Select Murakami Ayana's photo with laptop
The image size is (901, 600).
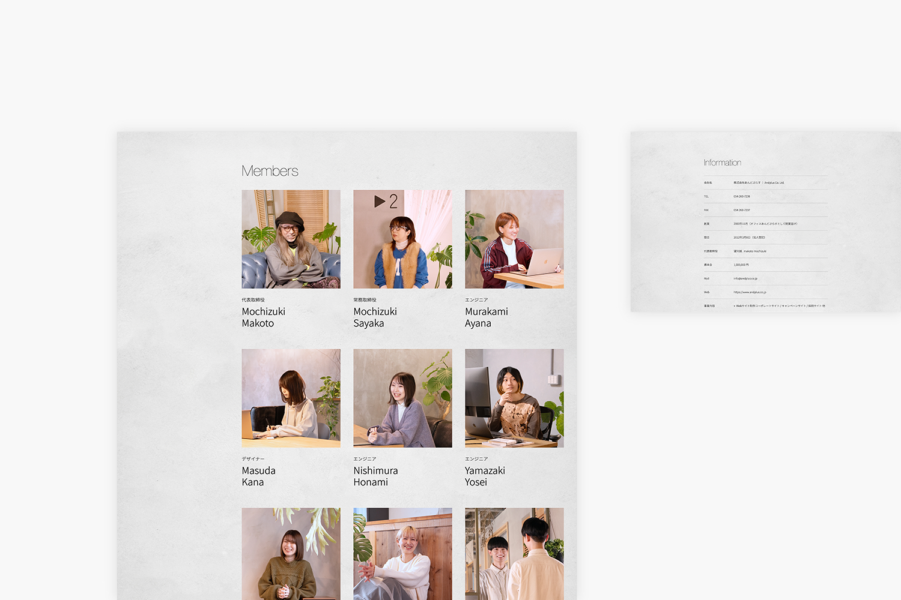[514, 239]
